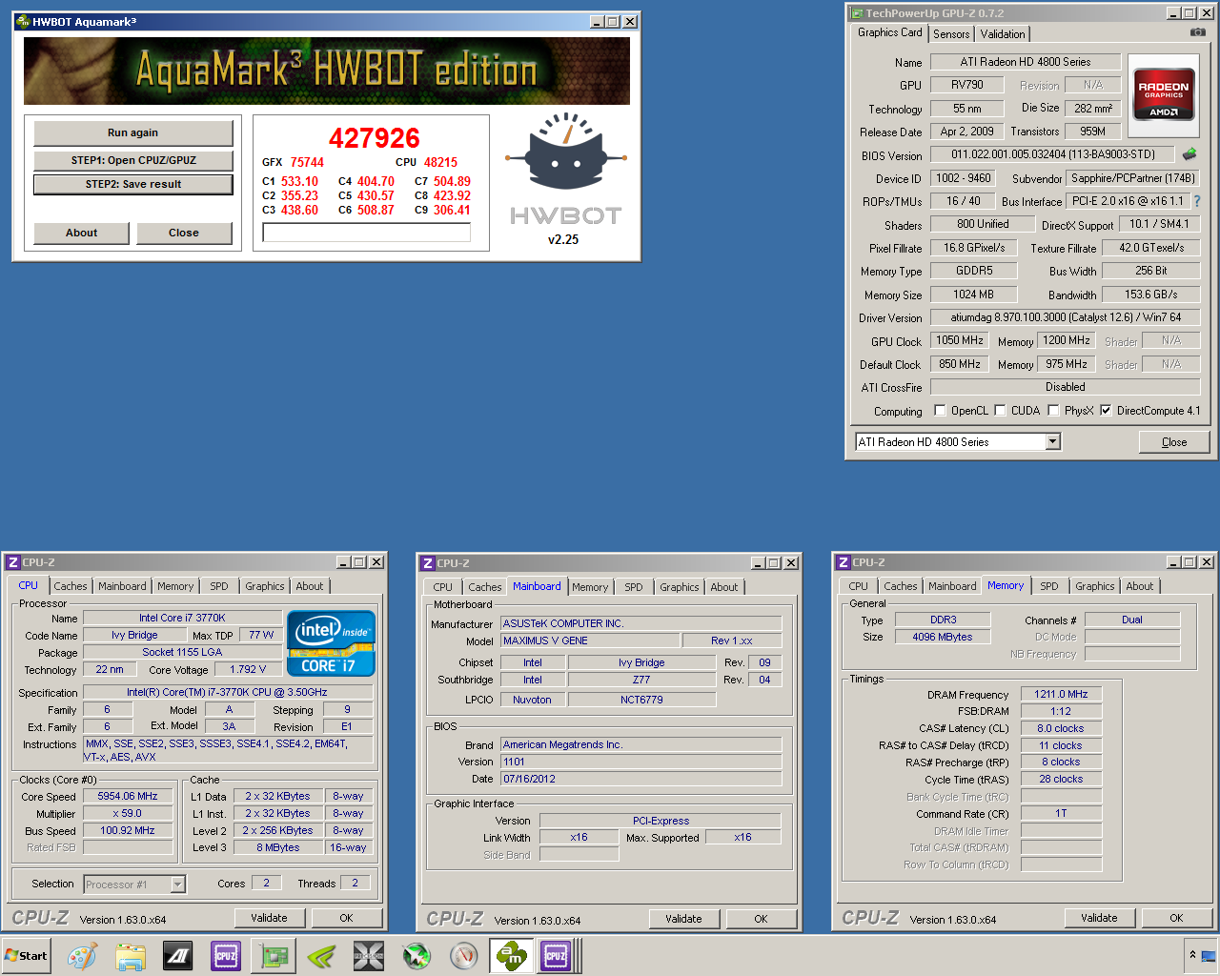Enable the OpenCL checkbox in GPU-Z
The width and height of the screenshot is (1220, 976).
(940, 411)
